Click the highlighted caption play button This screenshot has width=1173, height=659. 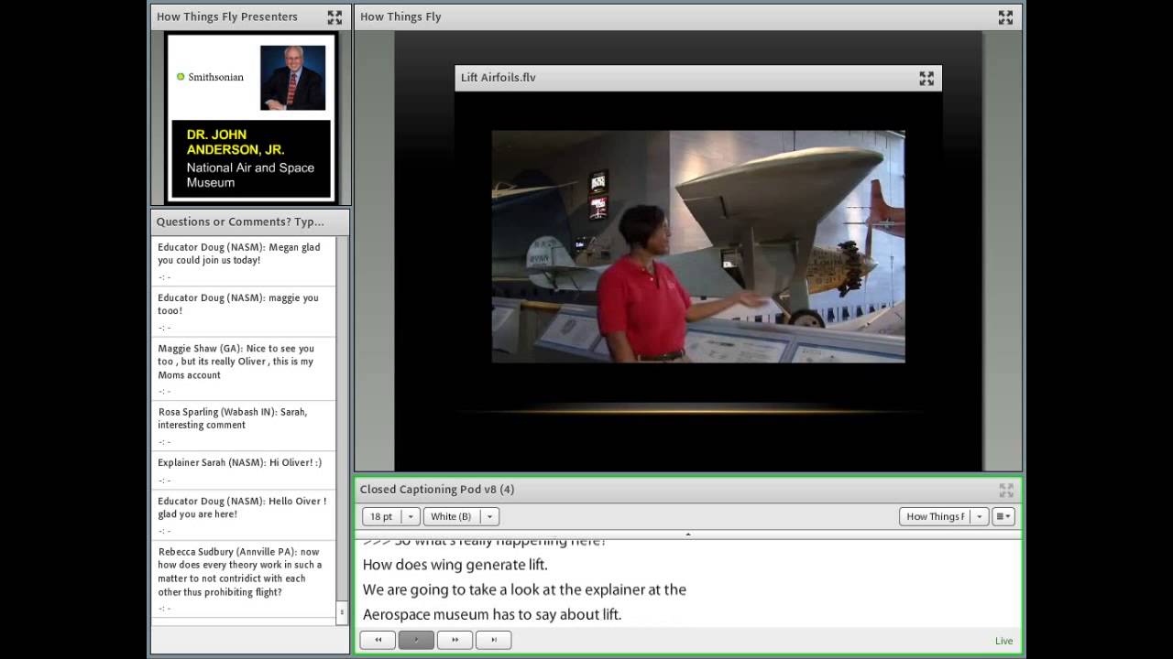point(416,640)
